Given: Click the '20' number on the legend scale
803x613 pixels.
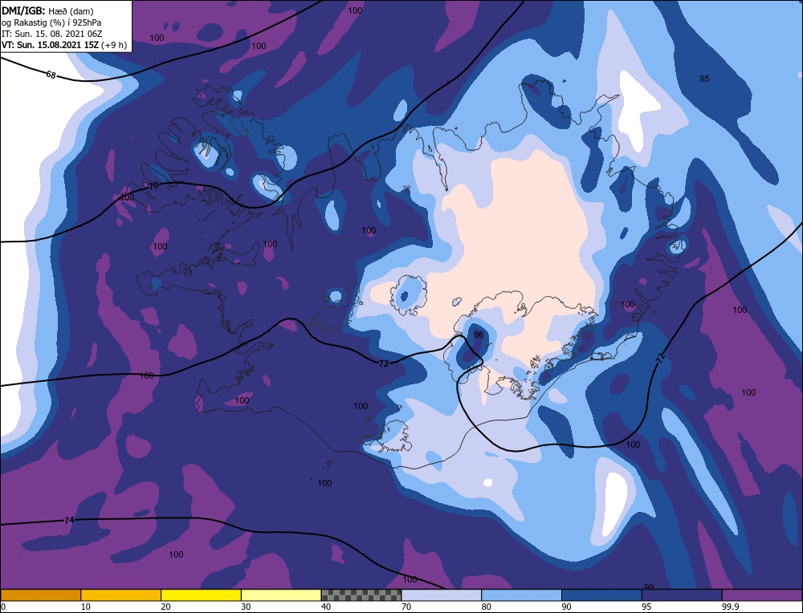Looking at the screenshot, I should pos(165,607).
